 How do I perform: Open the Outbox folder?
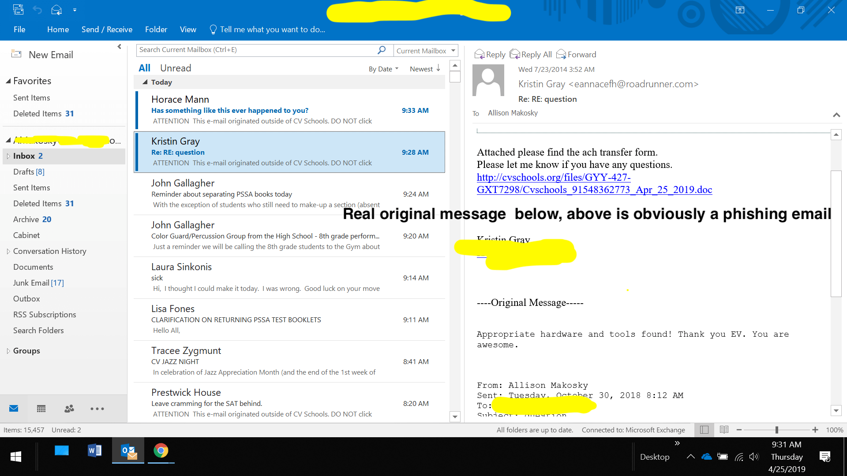click(26, 299)
